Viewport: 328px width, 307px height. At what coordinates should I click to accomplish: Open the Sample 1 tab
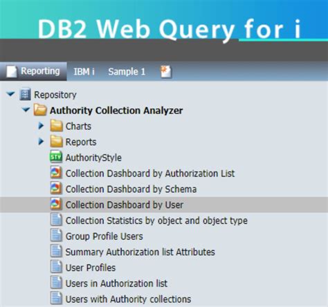tap(127, 72)
